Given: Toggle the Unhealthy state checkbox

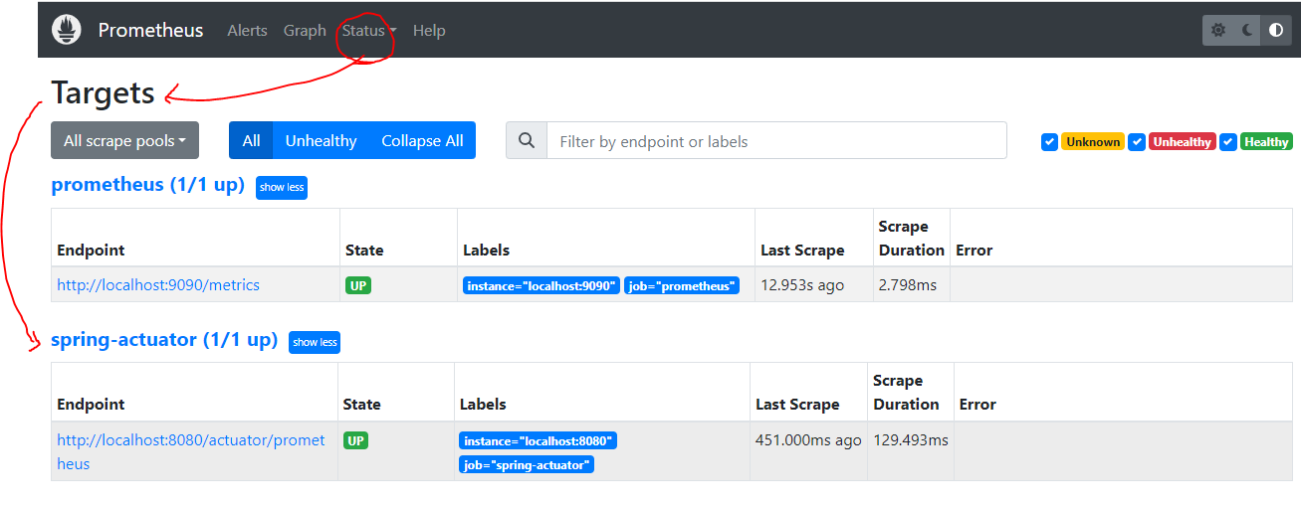Looking at the screenshot, I should 1137,142.
